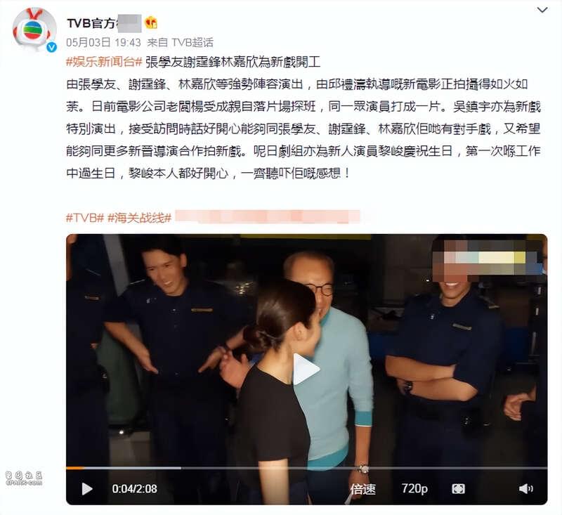Open the 倍速 playback speed menu

362,489
